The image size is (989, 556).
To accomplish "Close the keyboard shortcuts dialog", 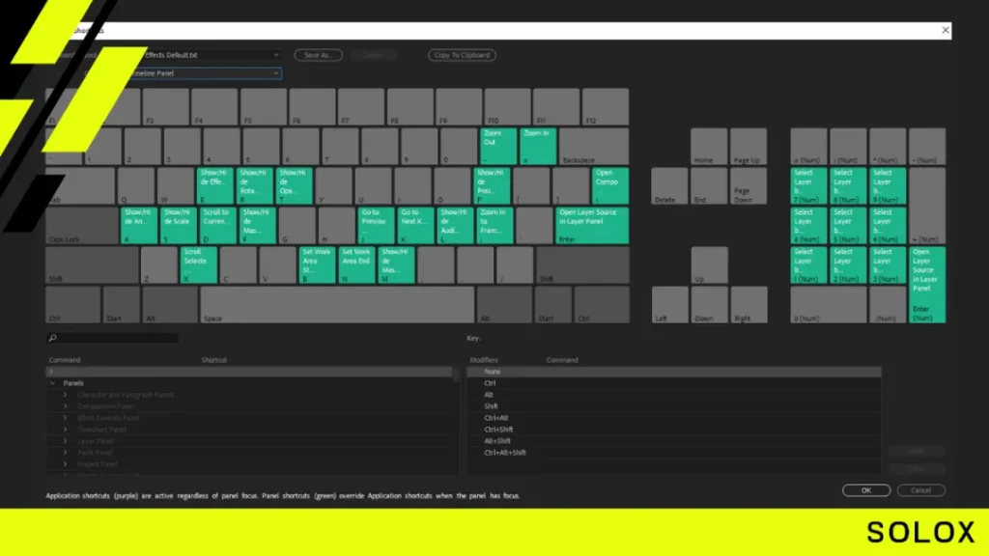I will (945, 30).
